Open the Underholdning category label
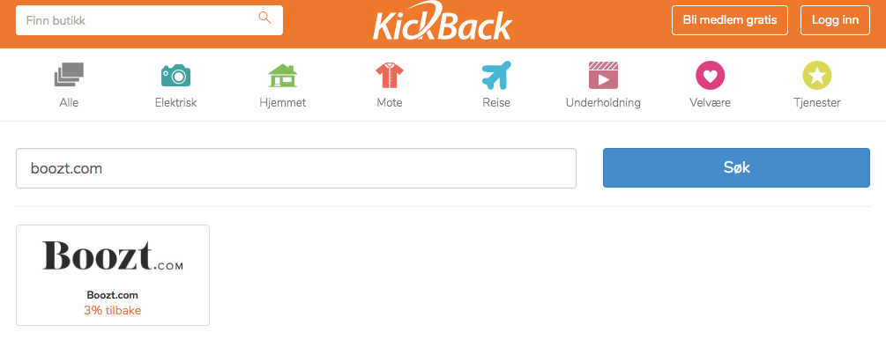Image resolution: width=886 pixels, height=362 pixels. tap(603, 103)
